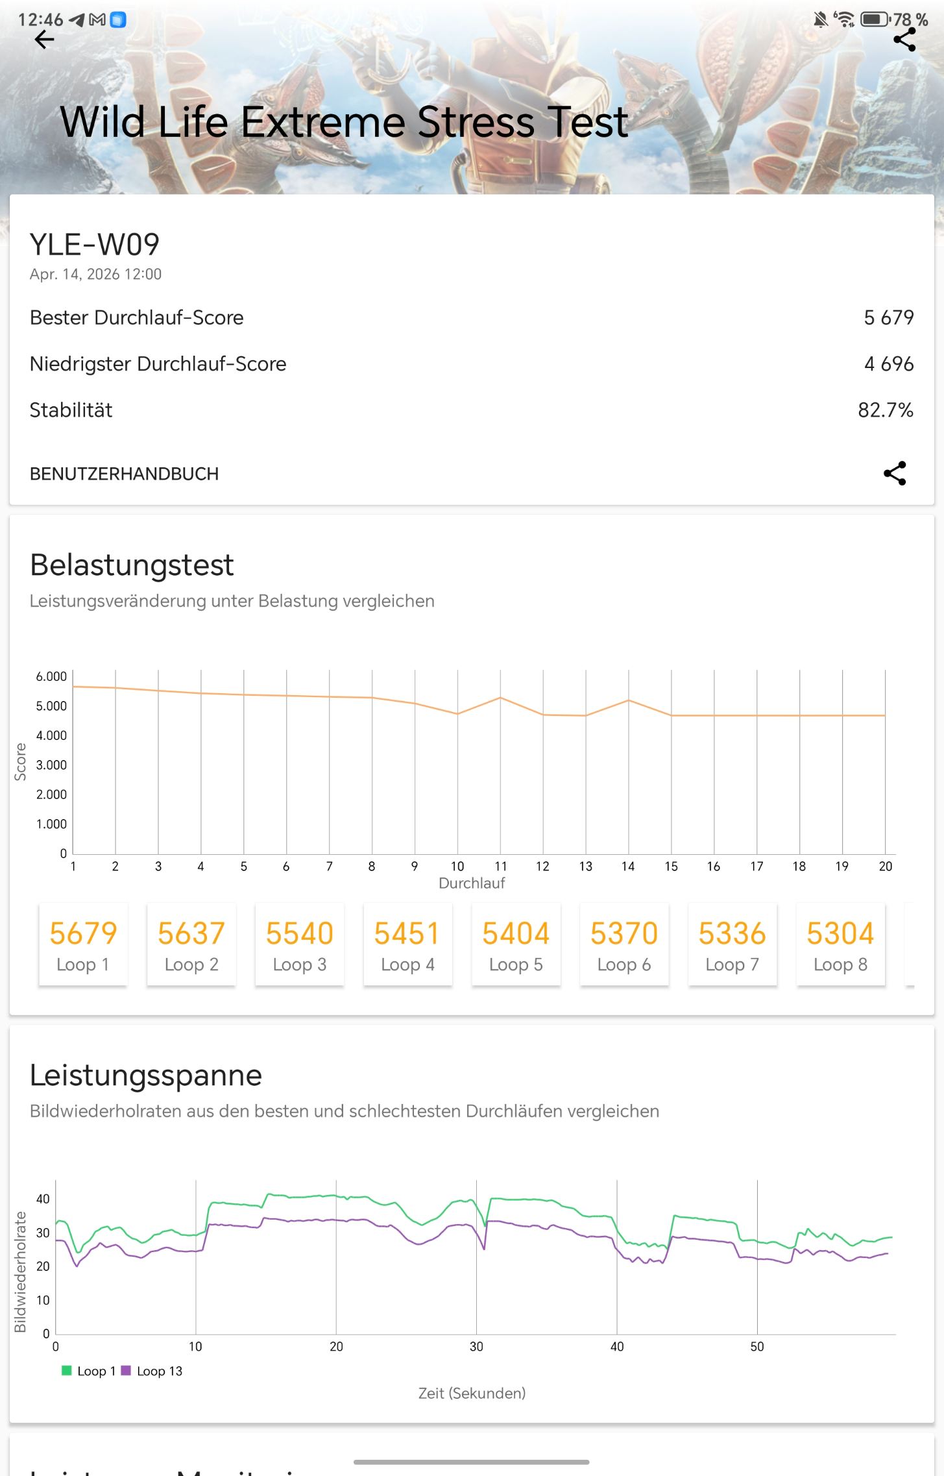
Task: Tap the back arrow icon
Action: pos(44,40)
